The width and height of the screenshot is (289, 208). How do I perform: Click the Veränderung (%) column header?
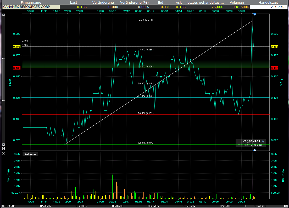pyautogui.click(x=134, y=2)
